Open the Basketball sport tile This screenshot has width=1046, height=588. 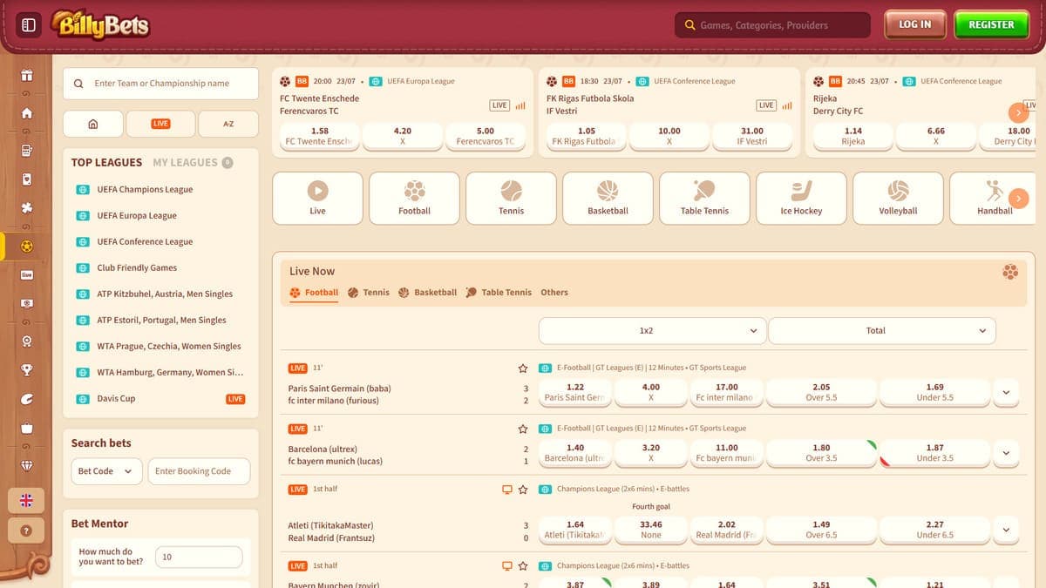click(x=608, y=198)
